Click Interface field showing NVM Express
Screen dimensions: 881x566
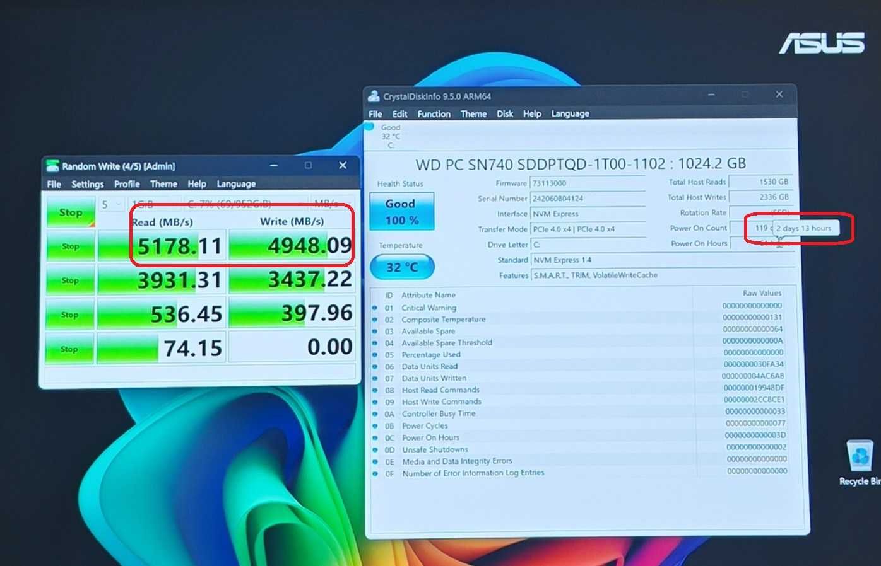[588, 214]
